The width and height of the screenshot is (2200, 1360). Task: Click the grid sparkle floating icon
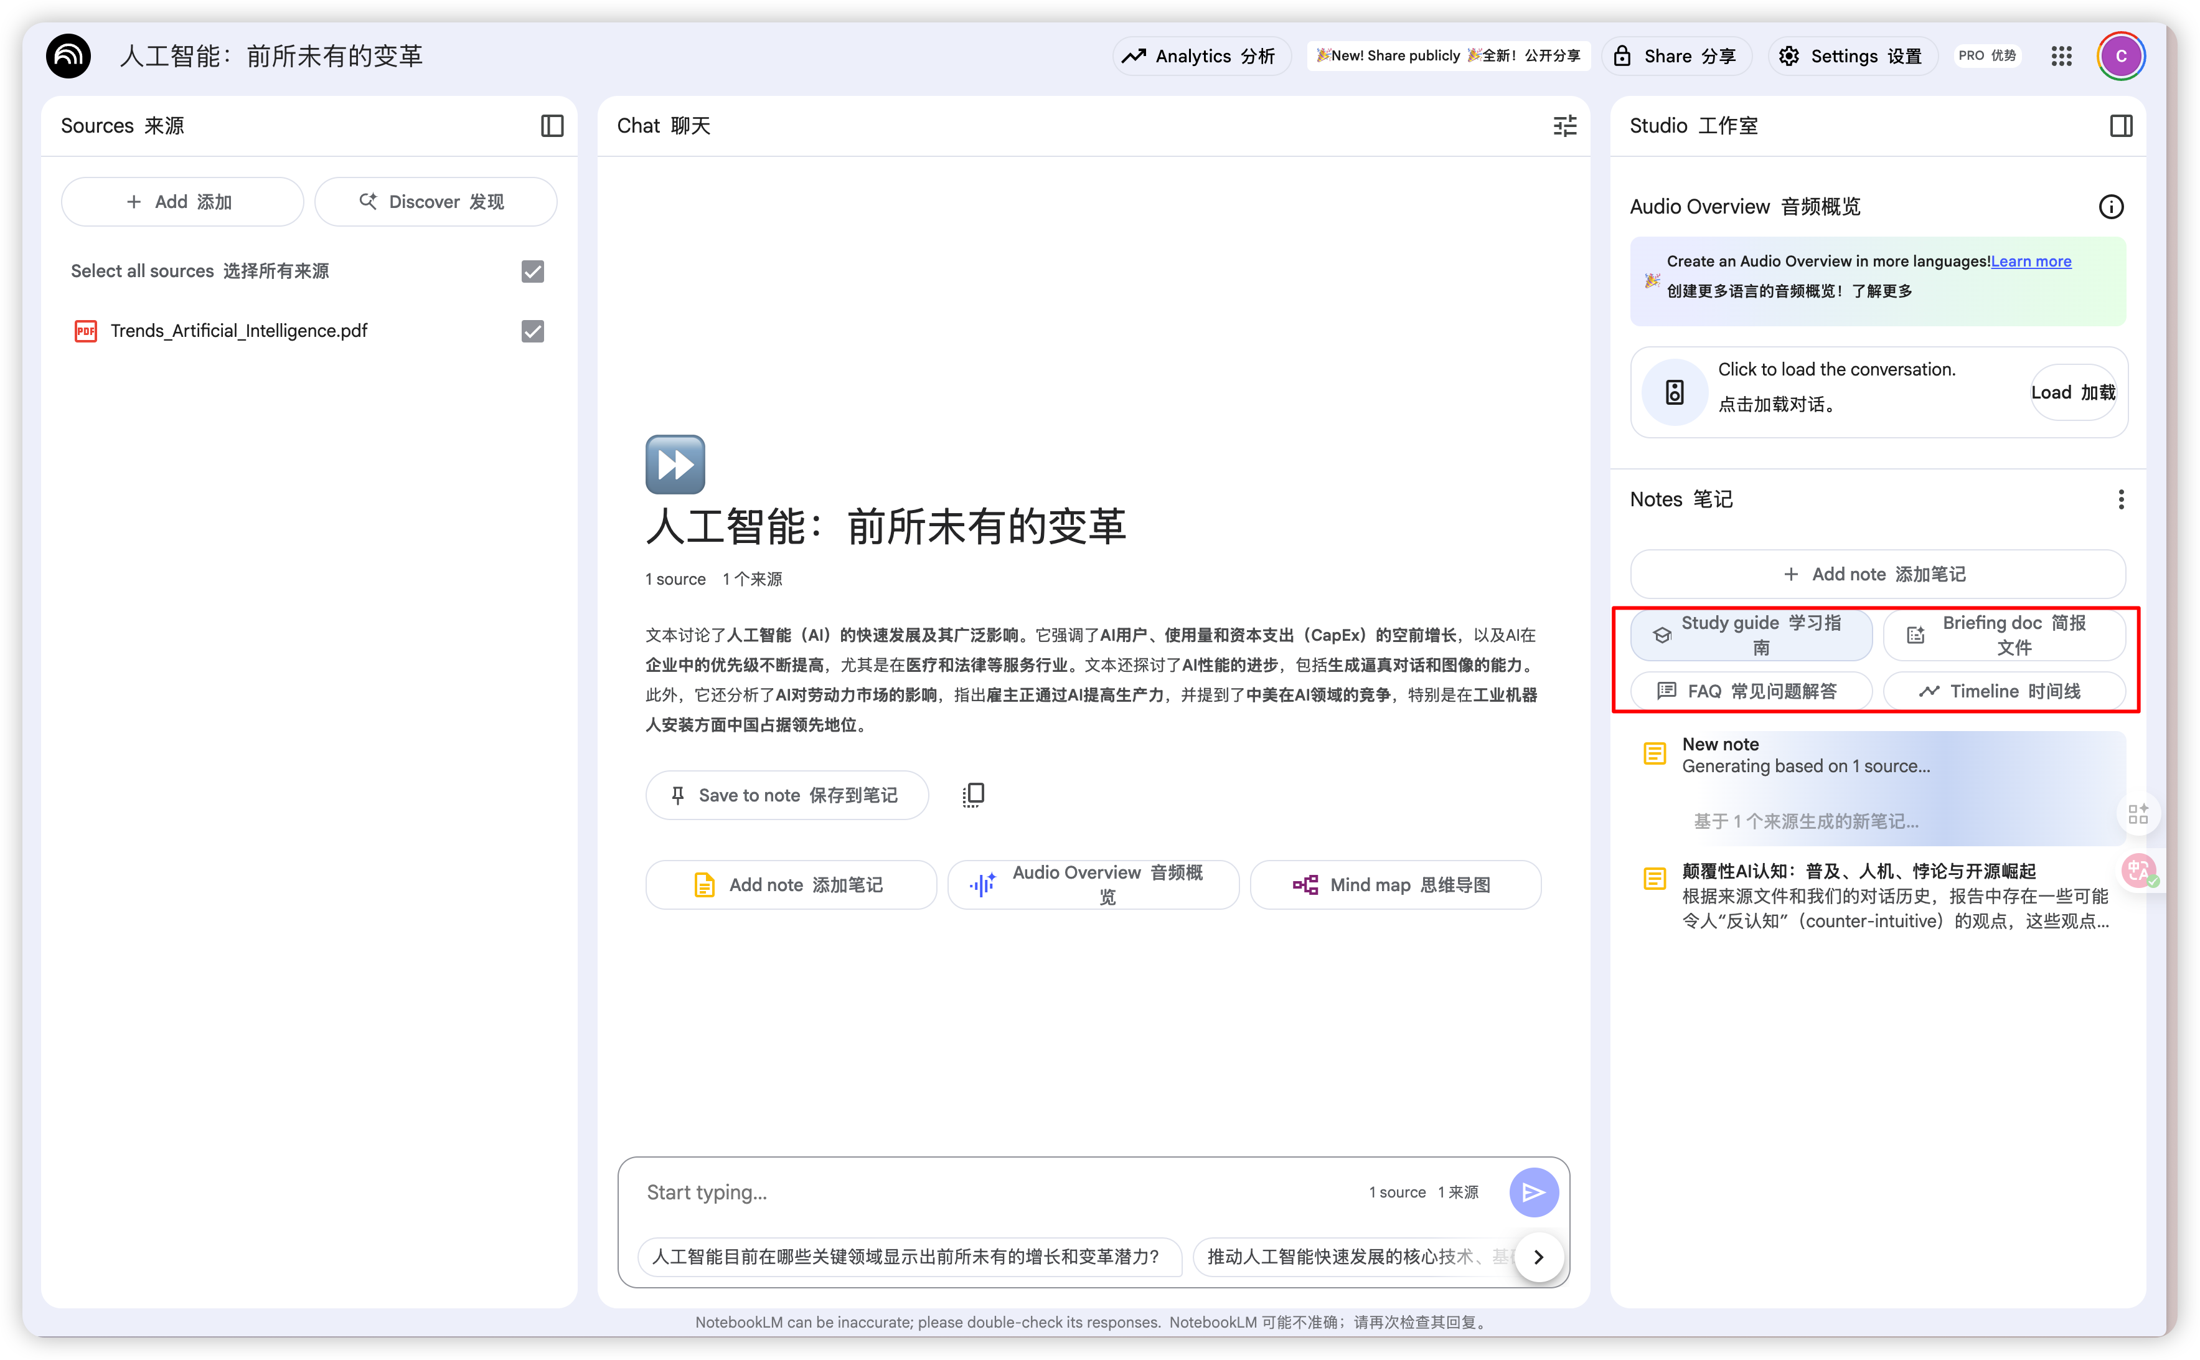point(2138,814)
